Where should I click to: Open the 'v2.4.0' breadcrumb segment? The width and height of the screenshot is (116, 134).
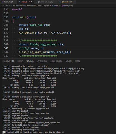click(13, 6)
